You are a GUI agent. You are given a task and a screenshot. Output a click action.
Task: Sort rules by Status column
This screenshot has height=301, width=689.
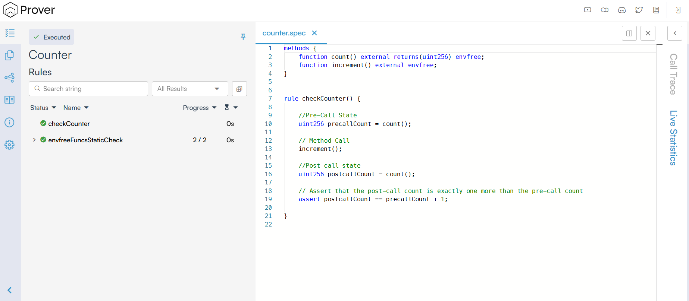click(43, 108)
